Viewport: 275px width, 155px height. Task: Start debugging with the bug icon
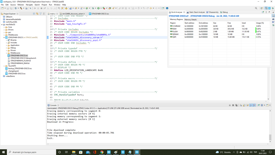point(93,8)
